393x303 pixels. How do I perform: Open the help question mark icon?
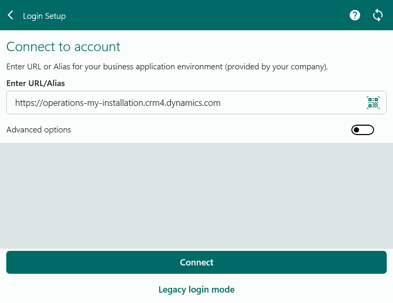click(x=355, y=16)
